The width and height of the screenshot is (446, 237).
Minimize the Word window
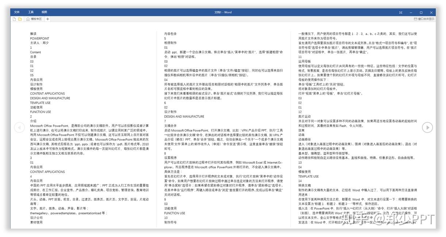tap(411, 12)
